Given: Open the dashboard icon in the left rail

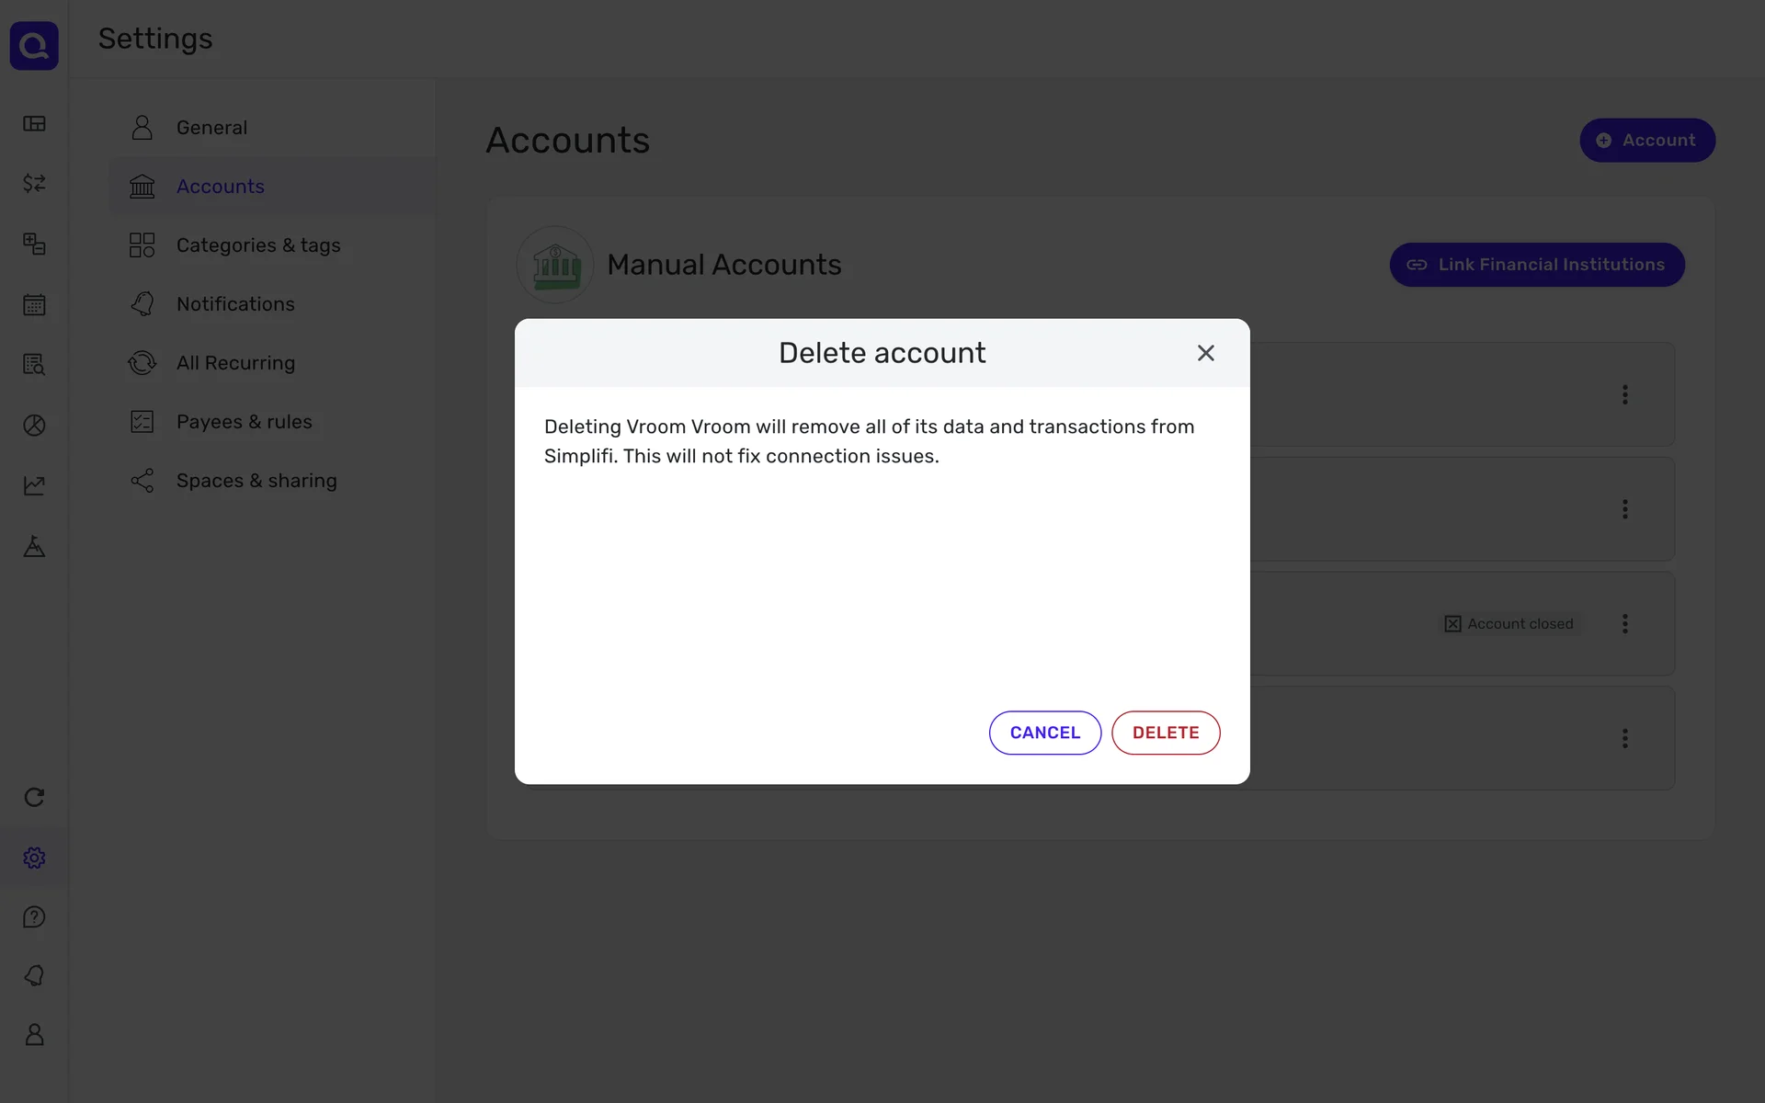Looking at the screenshot, I should (x=34, y=124).
